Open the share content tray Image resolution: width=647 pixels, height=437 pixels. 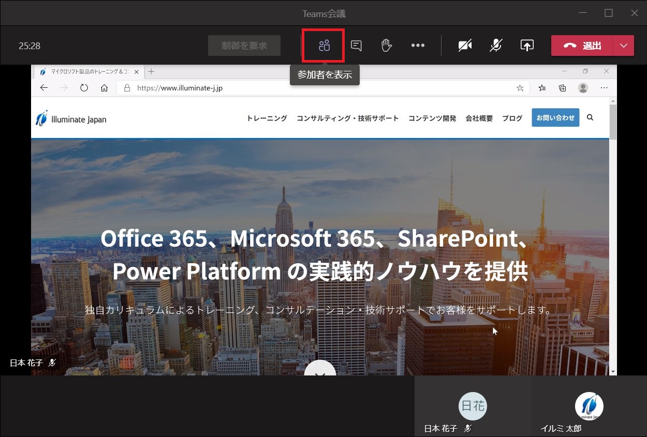[527, 46]
